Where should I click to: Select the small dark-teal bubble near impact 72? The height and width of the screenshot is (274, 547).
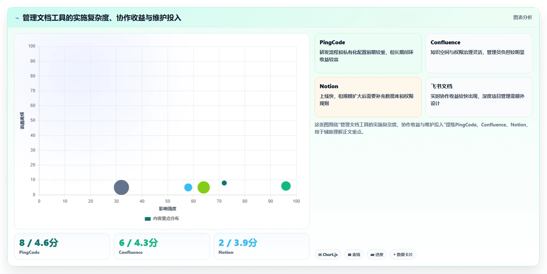coord(224,183)
